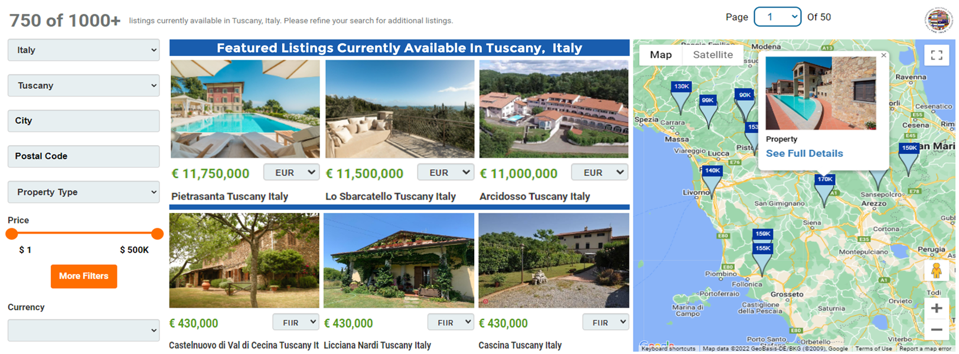Screen dimensions: 959x354
Task: Open the Property Type dropdown
Action: tap(83, 192)
